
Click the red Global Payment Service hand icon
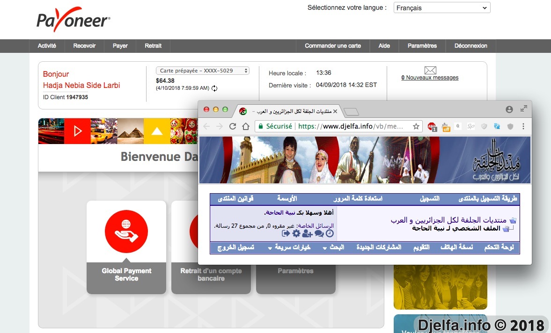(126, 232)
